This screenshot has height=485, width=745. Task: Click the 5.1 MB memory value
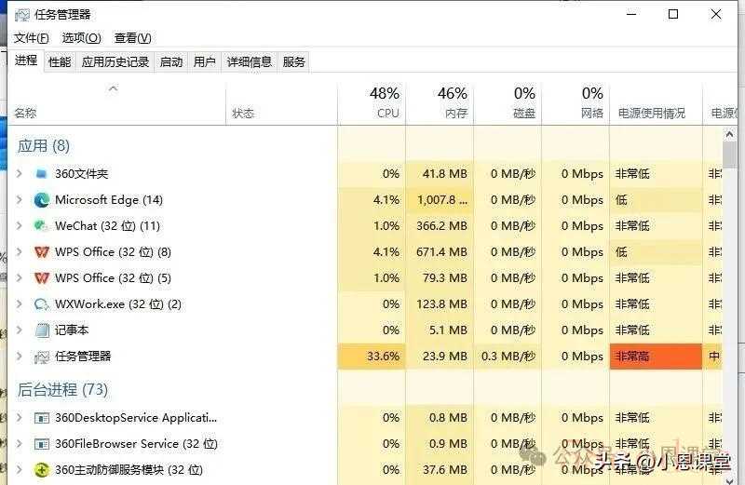coord(448,330)
